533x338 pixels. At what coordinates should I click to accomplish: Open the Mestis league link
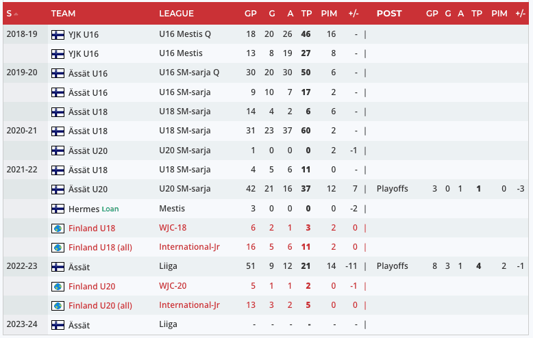point(172,209)
